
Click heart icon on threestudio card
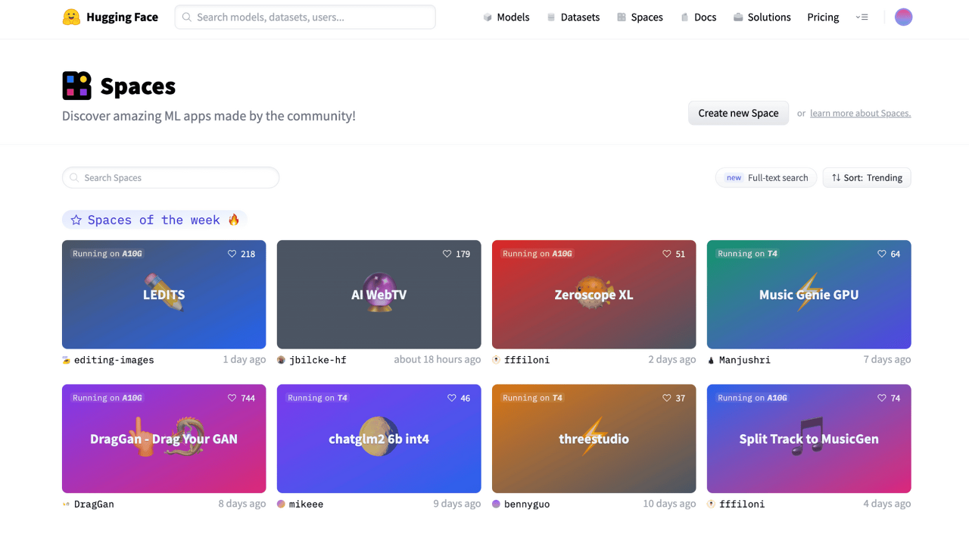(x=667, y=398)
